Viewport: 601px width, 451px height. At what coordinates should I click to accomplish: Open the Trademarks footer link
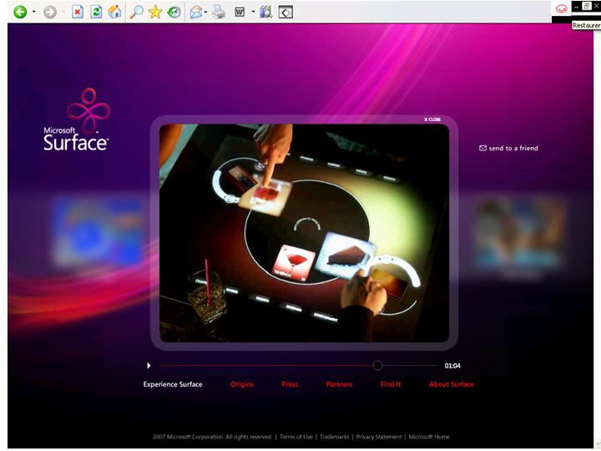(334, 437)
